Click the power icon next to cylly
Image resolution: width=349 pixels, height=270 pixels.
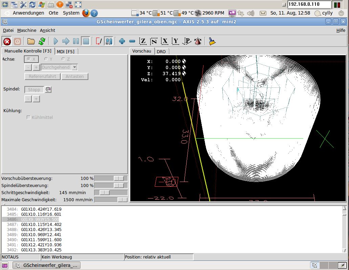(x=341, y=13)
